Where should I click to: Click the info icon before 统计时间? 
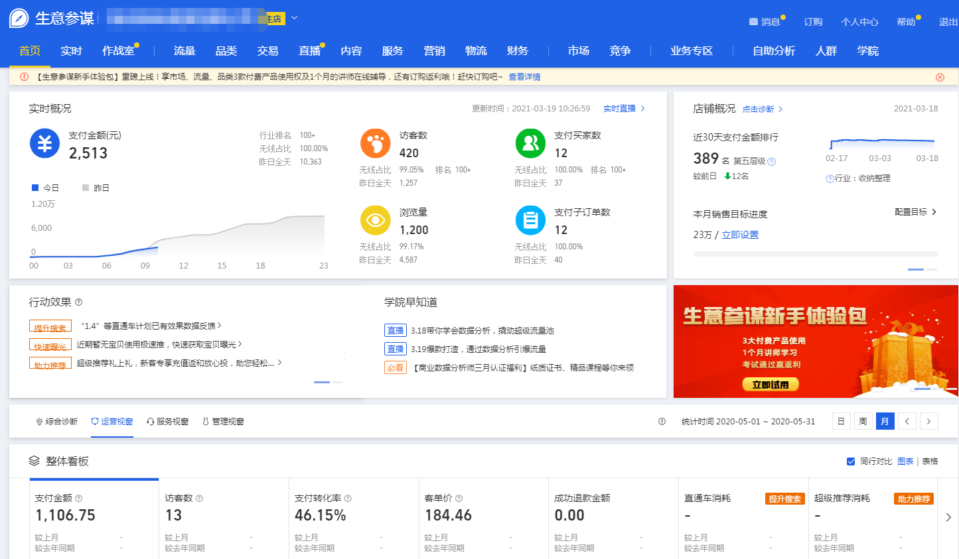tap(662, 422)
